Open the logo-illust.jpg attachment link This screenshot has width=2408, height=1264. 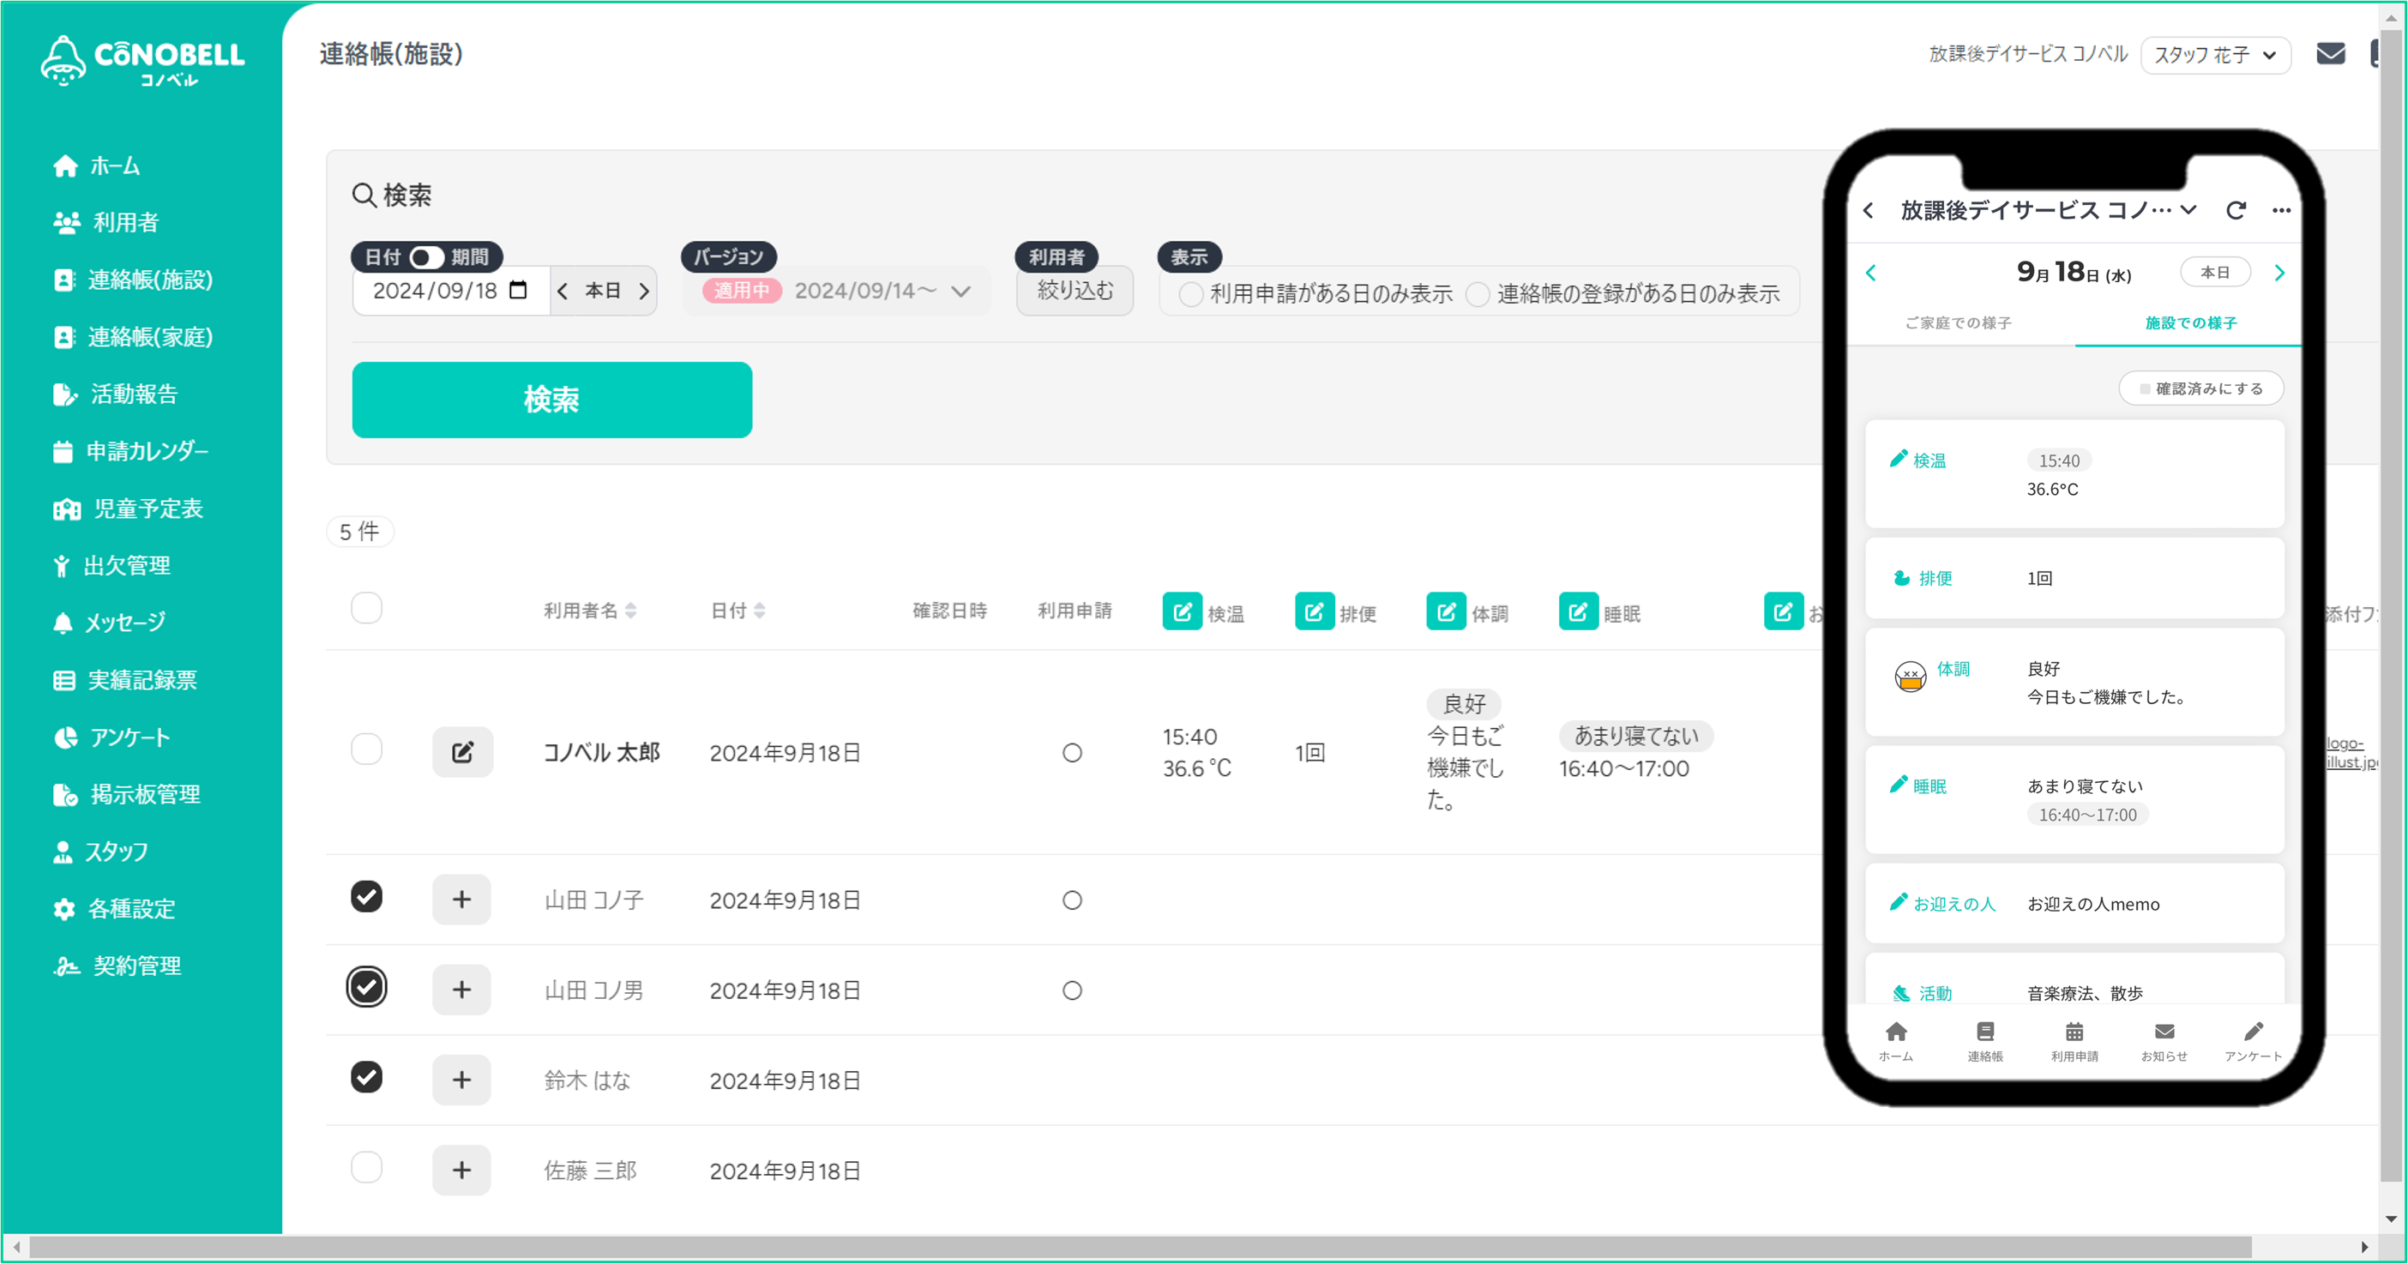pos(2351,753)
